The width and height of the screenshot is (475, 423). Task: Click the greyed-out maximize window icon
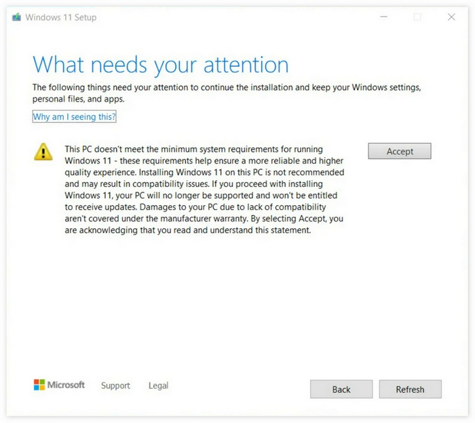pos(417,17)
